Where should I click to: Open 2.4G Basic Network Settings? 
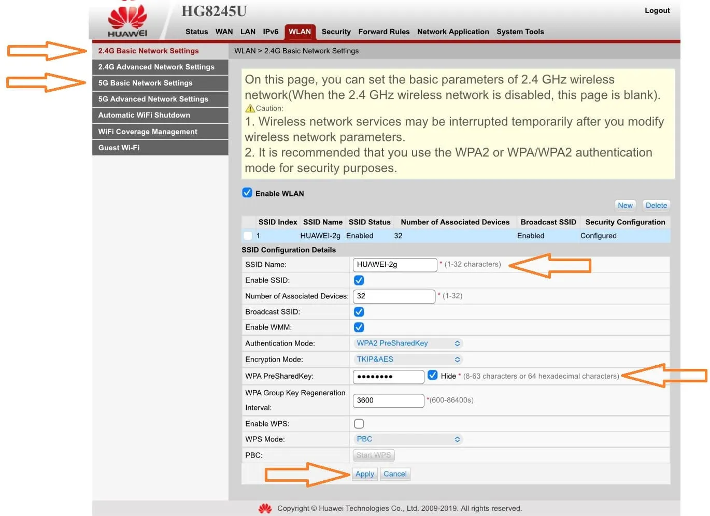tap(160, 51)
